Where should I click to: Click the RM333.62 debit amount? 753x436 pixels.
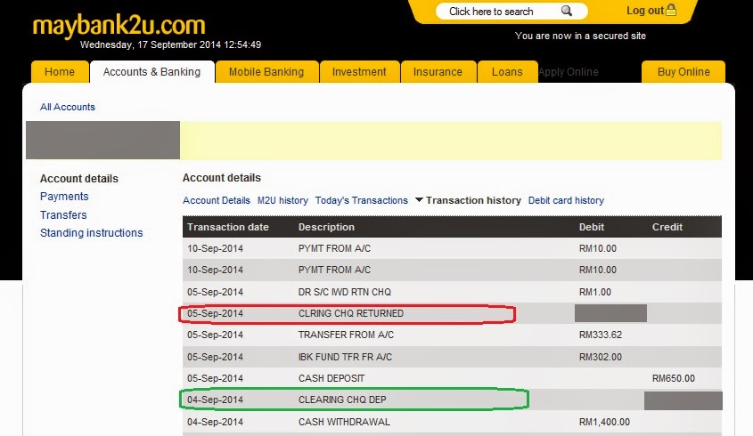click(x=601, y=335)
